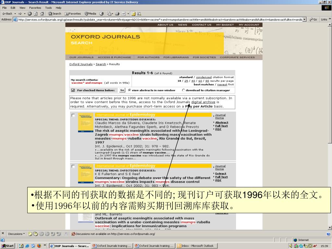Click MY BASKET in top navigation
The image size is (332, 249).
225,25
